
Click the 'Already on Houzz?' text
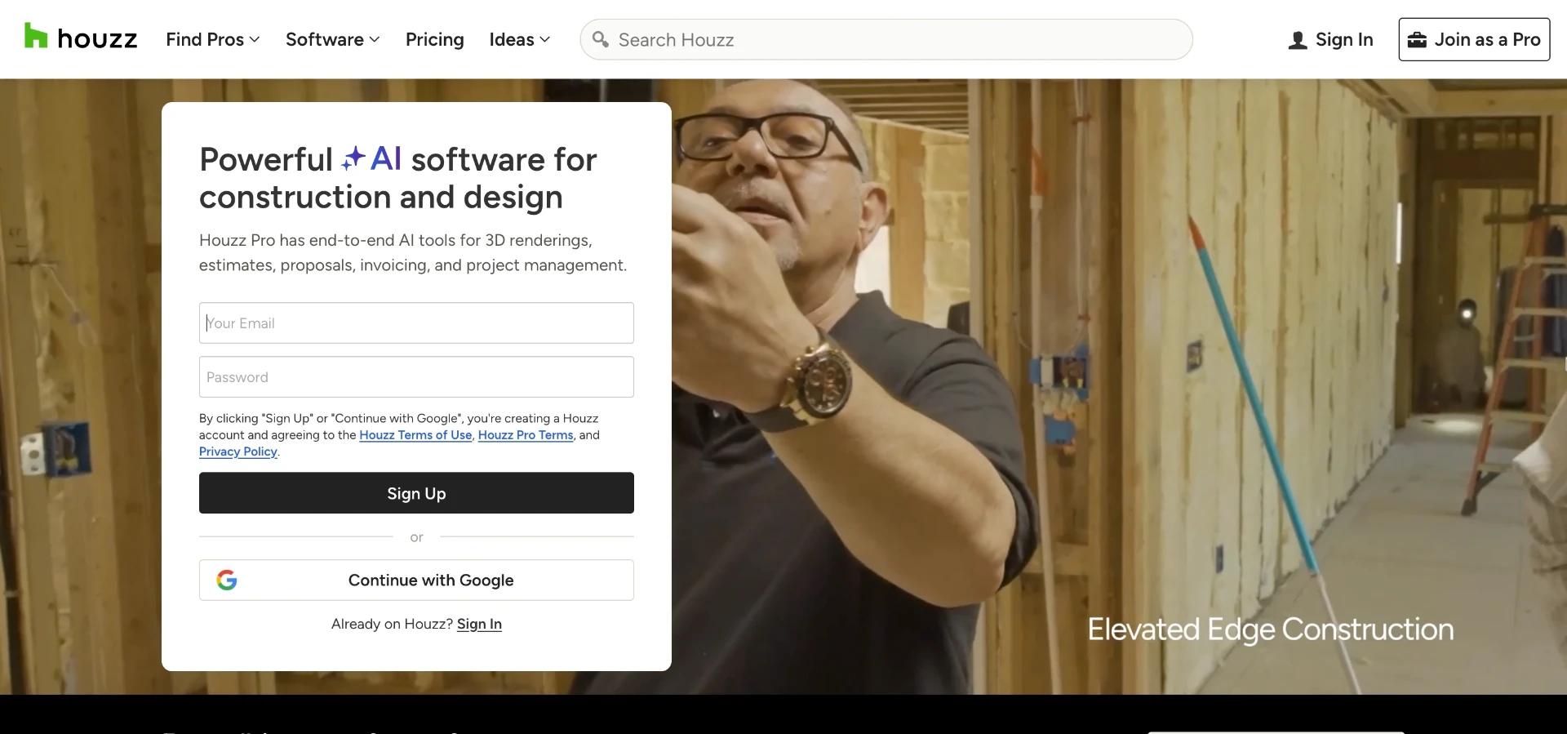392,624
